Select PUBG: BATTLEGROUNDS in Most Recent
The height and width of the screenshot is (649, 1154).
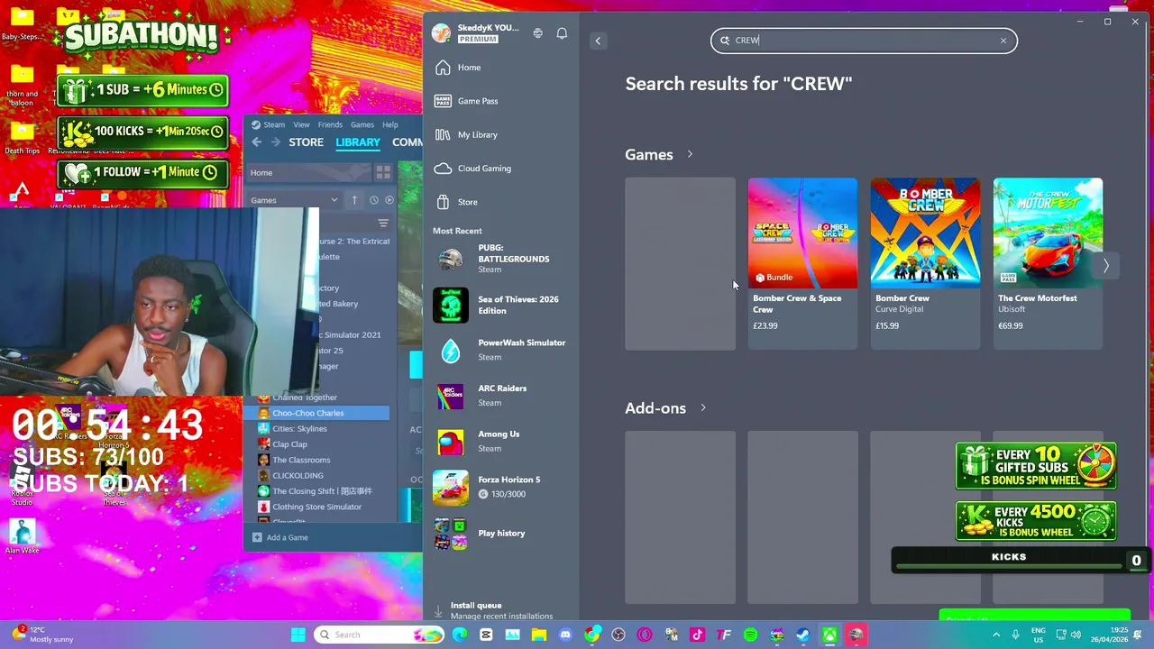501,259
